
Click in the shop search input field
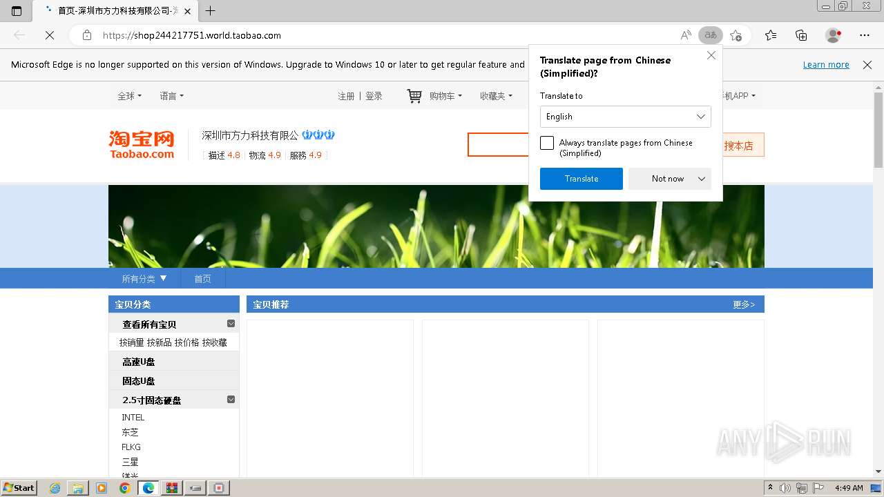pyautogui.click(x=499, y=145)
